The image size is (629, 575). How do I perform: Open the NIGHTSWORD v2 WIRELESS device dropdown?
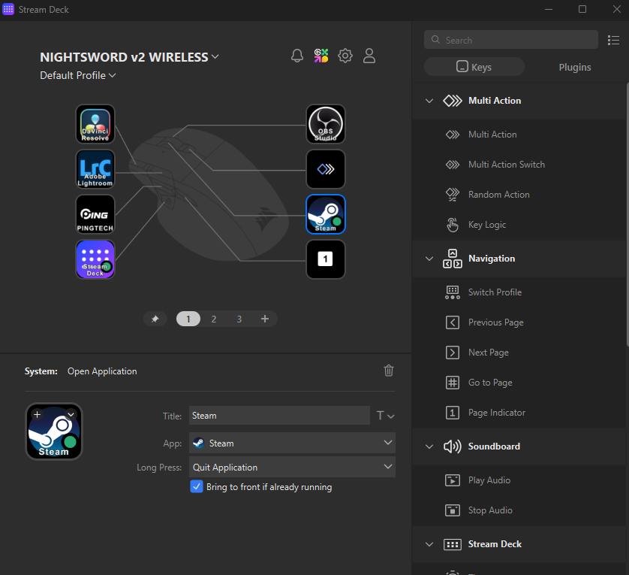(x=129, y=57)
